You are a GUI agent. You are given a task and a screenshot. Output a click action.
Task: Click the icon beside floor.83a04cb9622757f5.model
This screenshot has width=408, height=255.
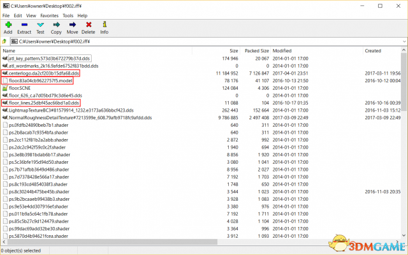click(x=5, y=81)
